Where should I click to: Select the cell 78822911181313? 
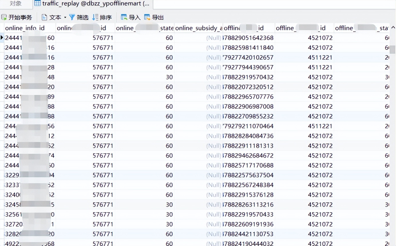click(x=249, y=146)
